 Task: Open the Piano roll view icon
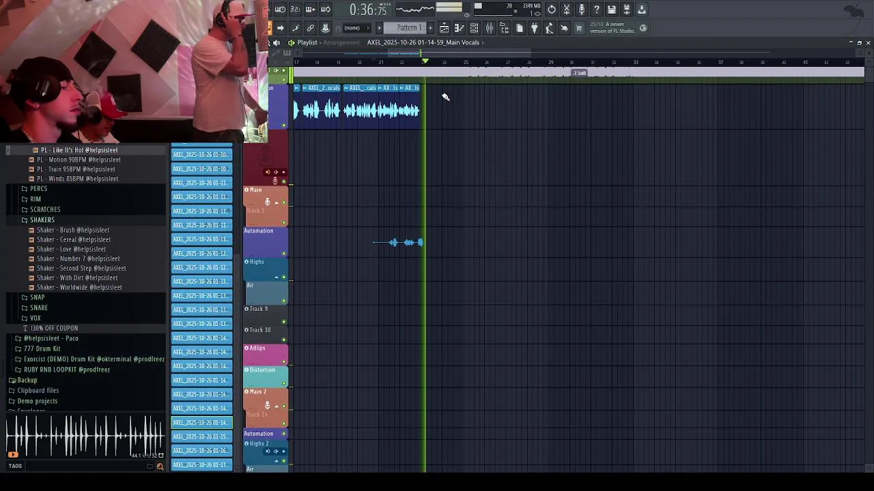[459, 28]
